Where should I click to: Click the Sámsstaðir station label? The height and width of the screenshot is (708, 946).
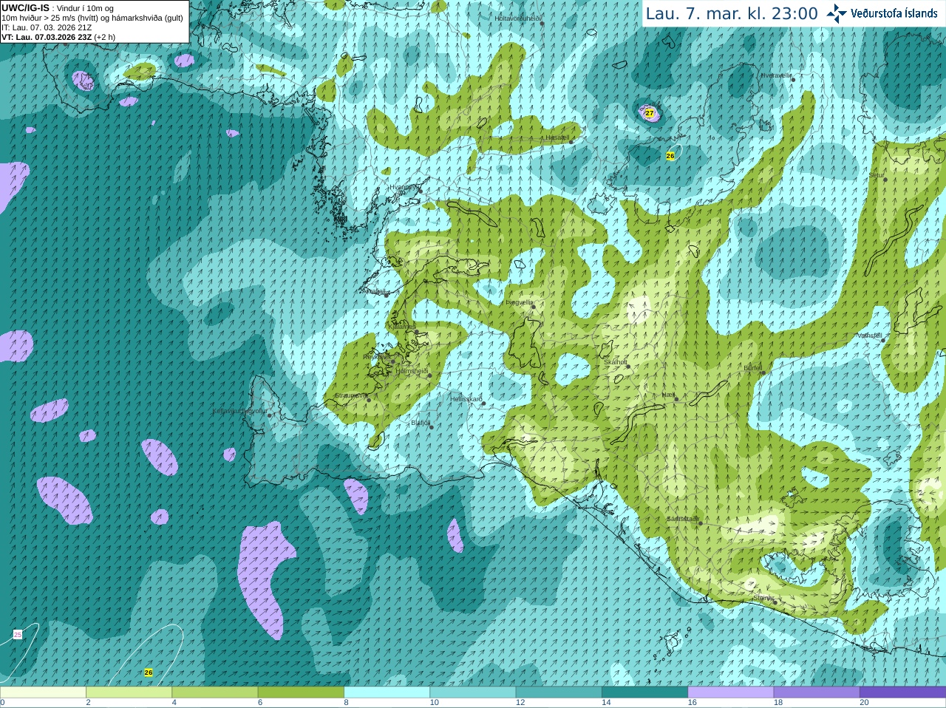[681, 520]
